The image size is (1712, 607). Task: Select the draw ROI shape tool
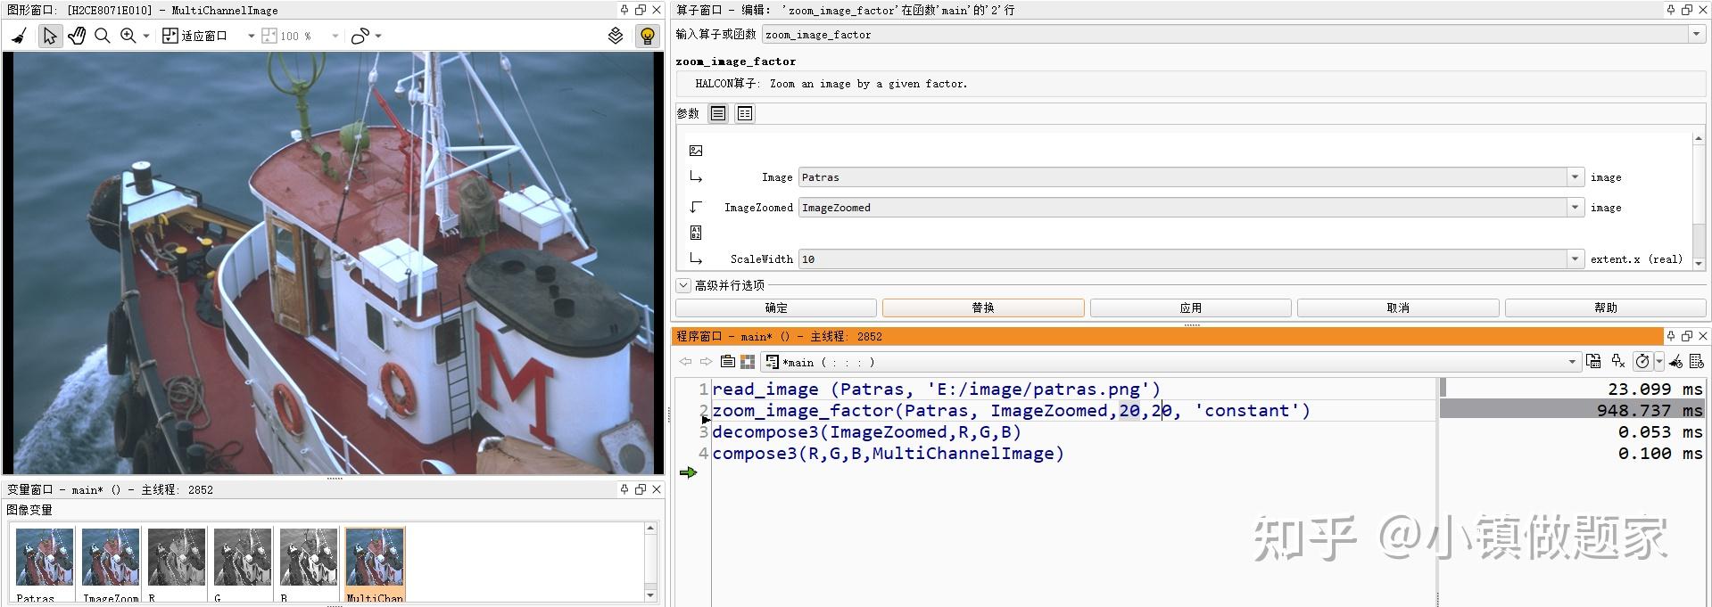pyautogui.click(x=360, y=36)
